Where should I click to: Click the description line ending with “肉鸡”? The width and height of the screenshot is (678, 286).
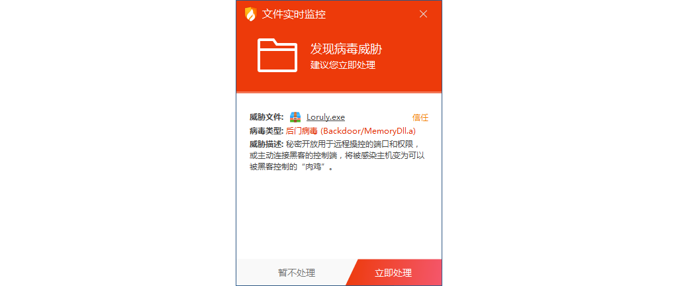tap(292, 167)
